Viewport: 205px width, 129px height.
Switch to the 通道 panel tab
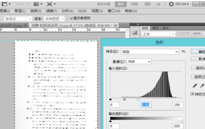(x=155, y=28)
